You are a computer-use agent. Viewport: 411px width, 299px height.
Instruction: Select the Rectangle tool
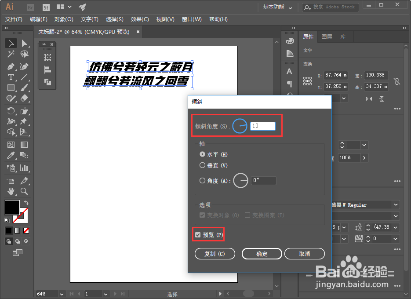click(x=10, y=88)
